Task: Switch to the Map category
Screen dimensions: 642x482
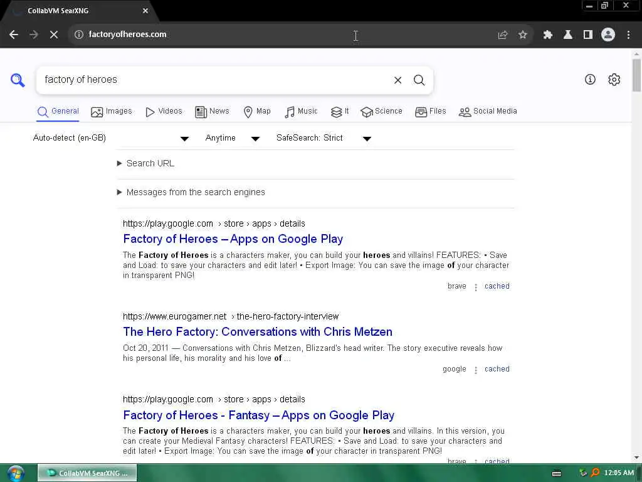Action: tap(257, 112)
